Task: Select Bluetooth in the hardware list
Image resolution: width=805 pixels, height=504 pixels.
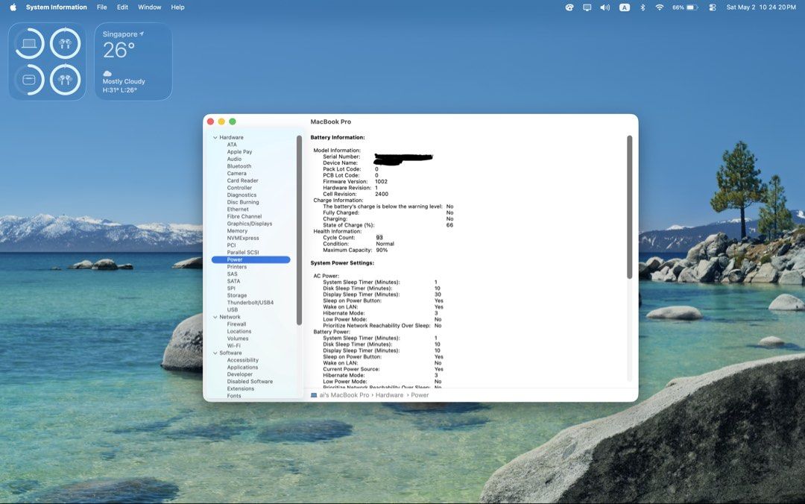Action: click(x=239, y=166)
